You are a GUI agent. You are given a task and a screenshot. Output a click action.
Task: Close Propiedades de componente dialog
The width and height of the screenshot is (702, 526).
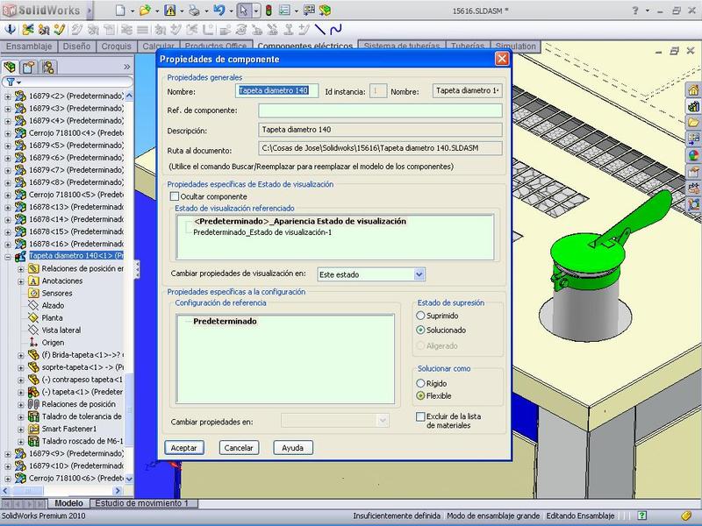(x=502, y=59)
